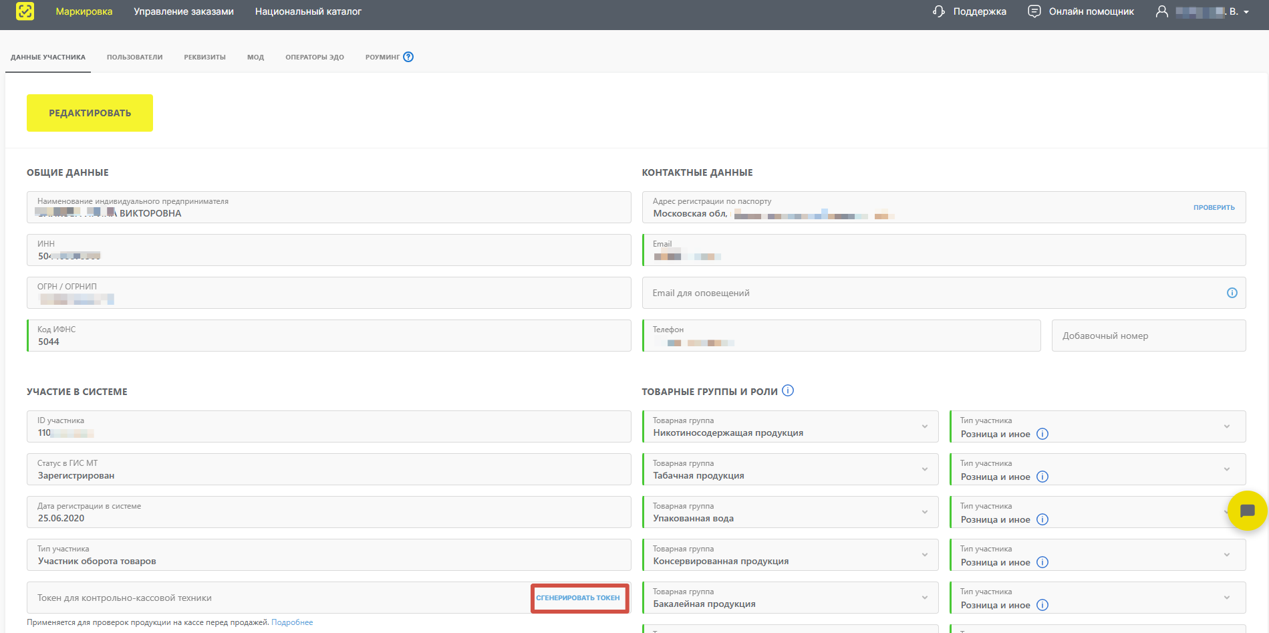Switch to ОПЕРАТОРЫ ЭДО tab

(x=315, y=57)
